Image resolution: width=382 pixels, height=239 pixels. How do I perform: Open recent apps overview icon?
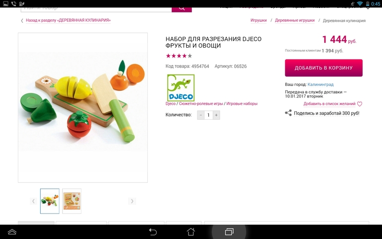click(229, 232)
